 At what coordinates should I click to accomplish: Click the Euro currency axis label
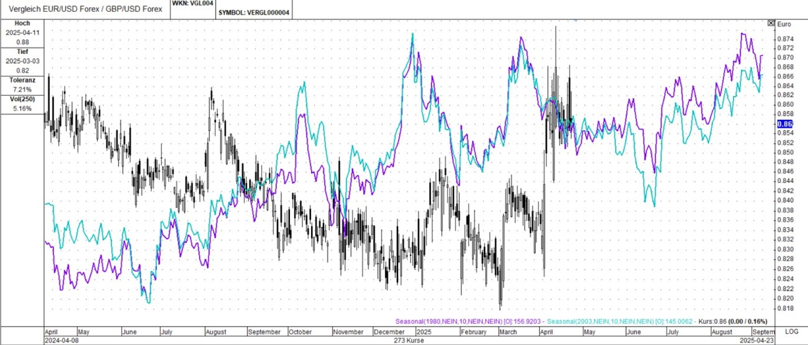pyautogui.click(x=784, y=25)
